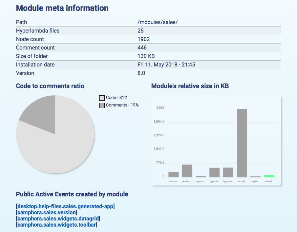This screenshot has width=297, height=232.
Task: Click the Code legend color swatch
Action: [x=102, y=98]
